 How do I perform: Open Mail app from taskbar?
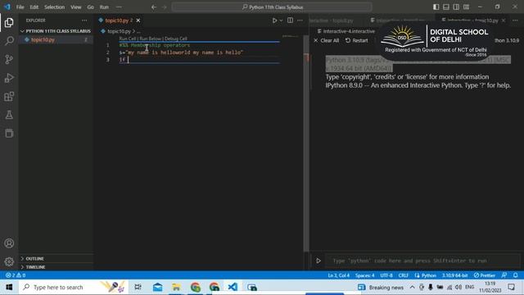pos(157,287)
